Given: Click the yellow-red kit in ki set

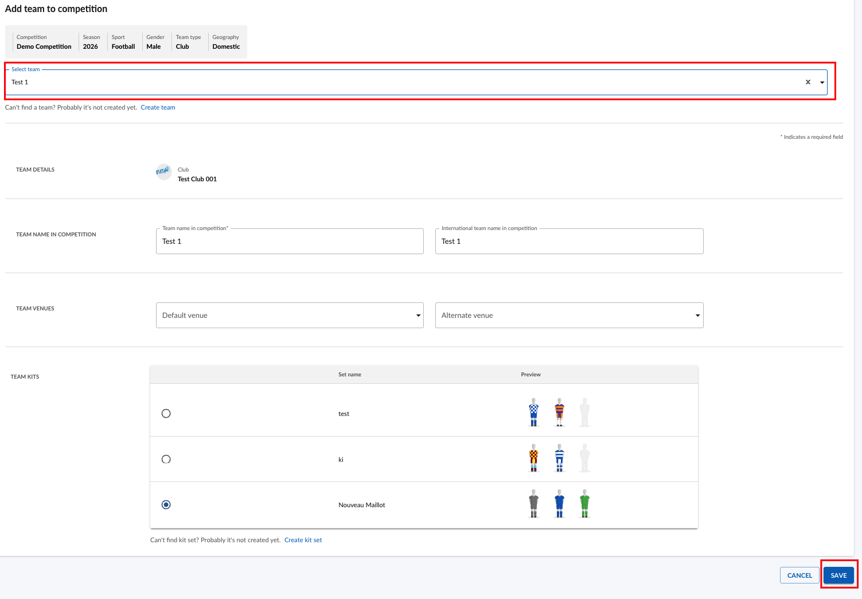Looking at the screenshot, I should 534,458.
